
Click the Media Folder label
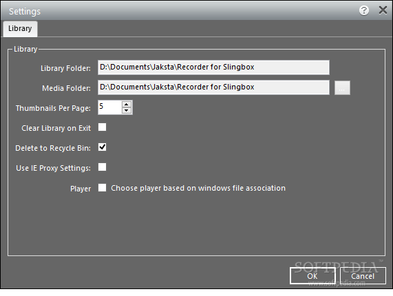point(67,88)
